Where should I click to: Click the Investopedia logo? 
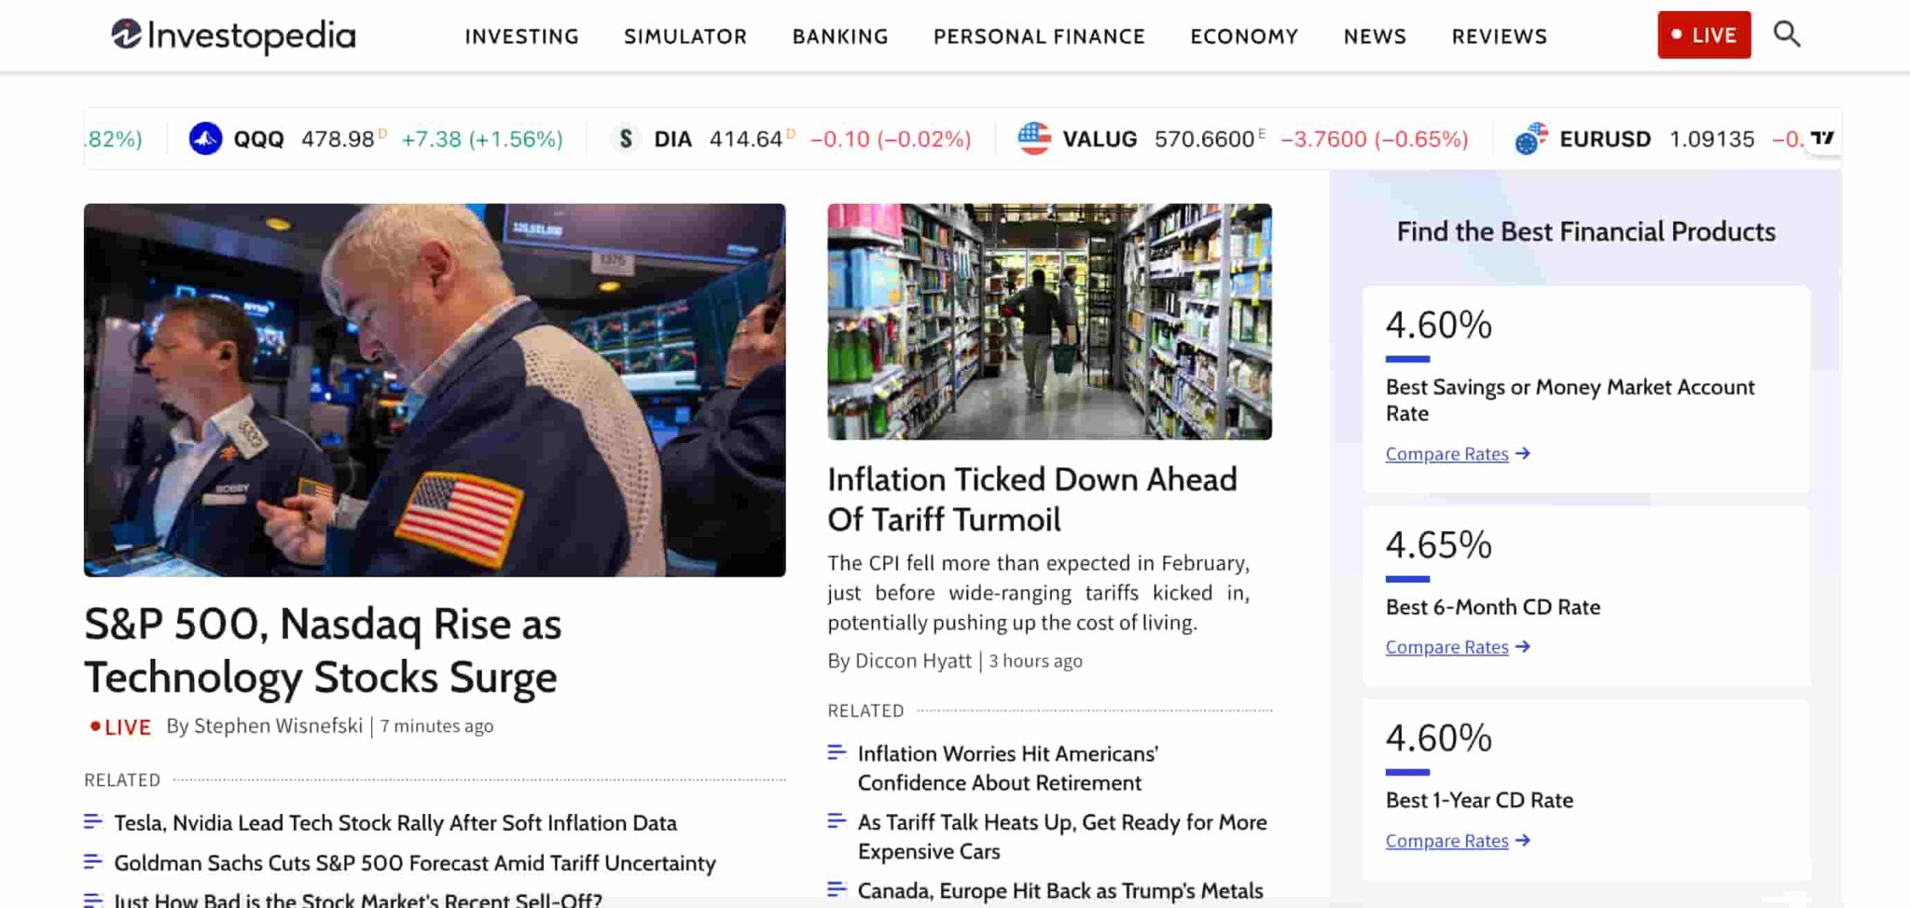231,35
